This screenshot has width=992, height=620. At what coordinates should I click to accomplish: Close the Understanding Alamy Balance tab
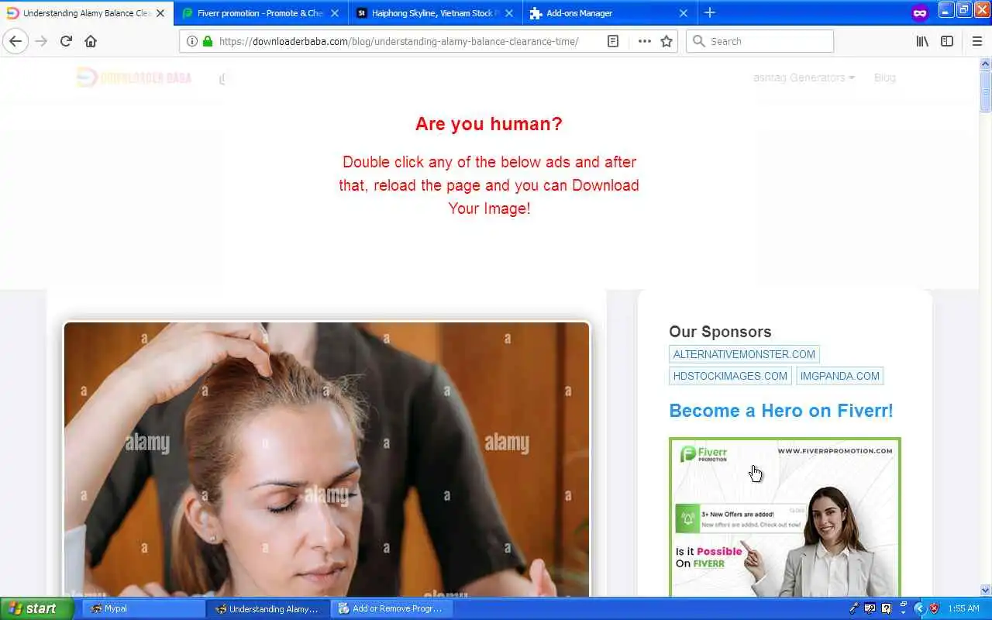pos(160,13)
